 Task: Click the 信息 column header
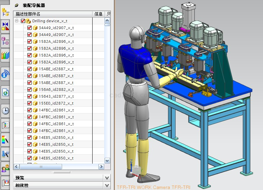[98, 14]
